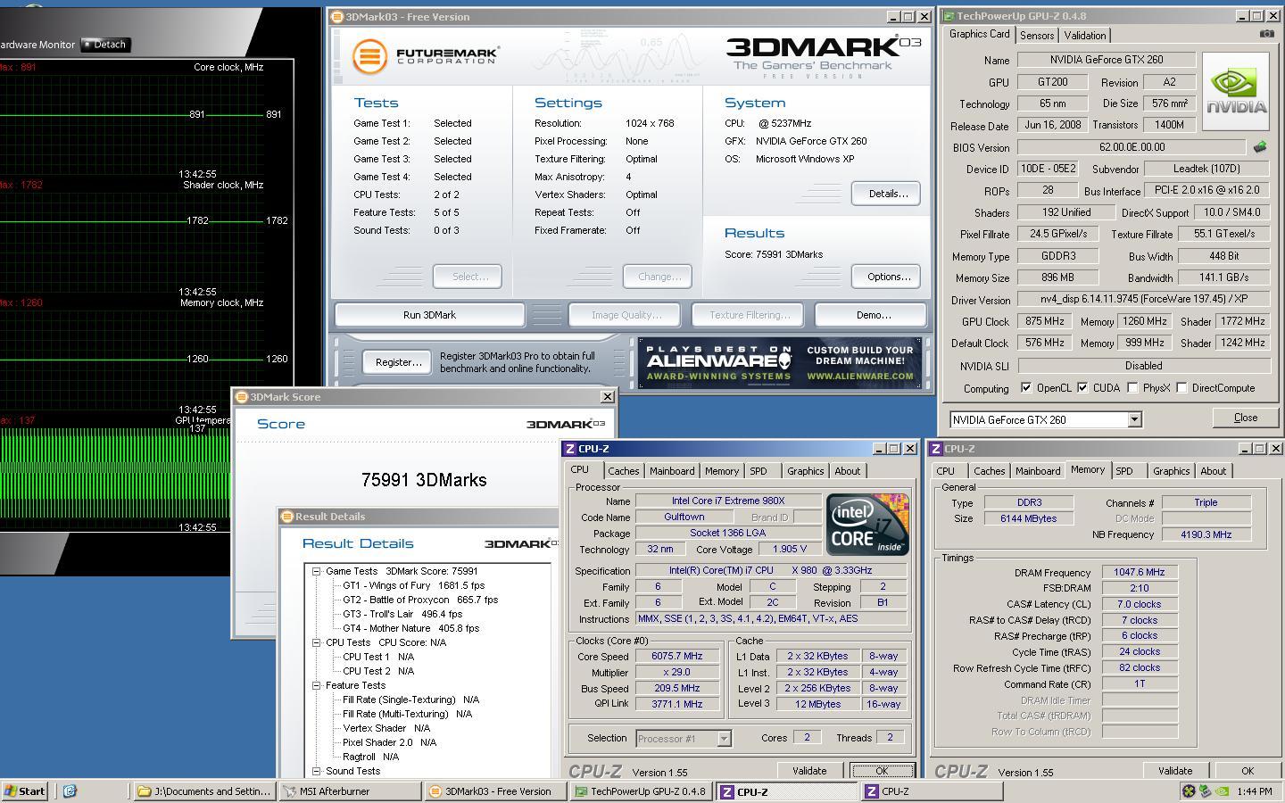Click the Change... button under Settings
Screen dimensions: 1285x803
click(x=657, y=277)
